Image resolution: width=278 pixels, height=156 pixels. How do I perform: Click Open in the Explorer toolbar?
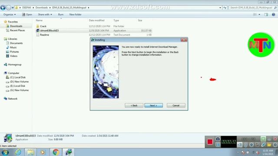tap(27, 14)
